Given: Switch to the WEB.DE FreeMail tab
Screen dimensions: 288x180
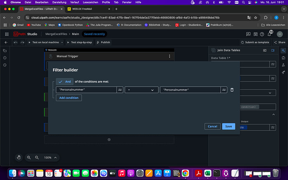Looking at the screenshot, I should pos(89,9).
